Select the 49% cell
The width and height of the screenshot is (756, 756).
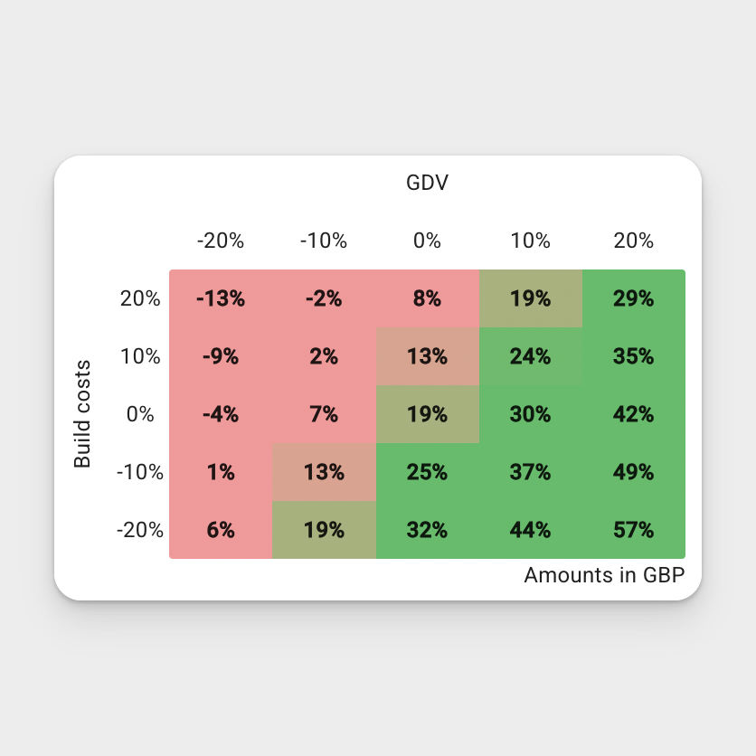(634, 472)
